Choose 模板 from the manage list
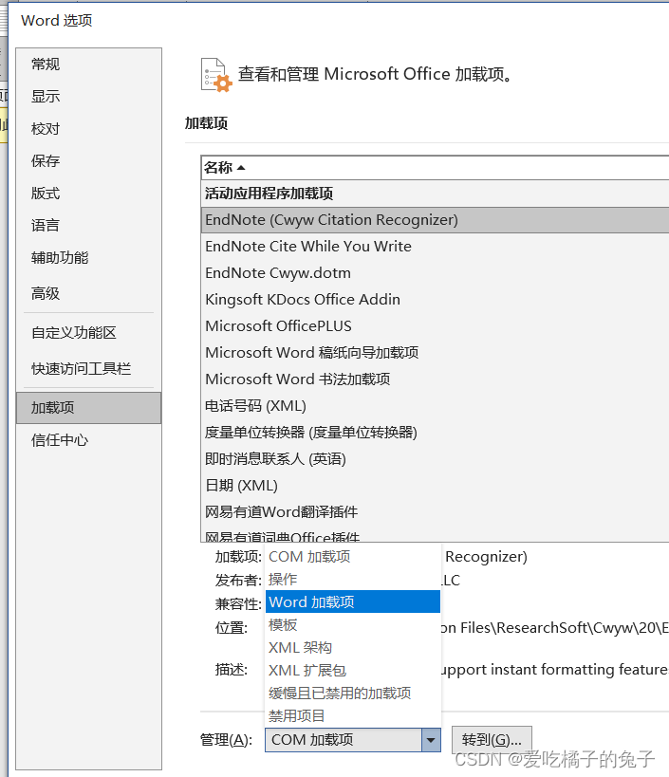Image resolution: width=669 pixels, height=777 pixels. (353, 625)
